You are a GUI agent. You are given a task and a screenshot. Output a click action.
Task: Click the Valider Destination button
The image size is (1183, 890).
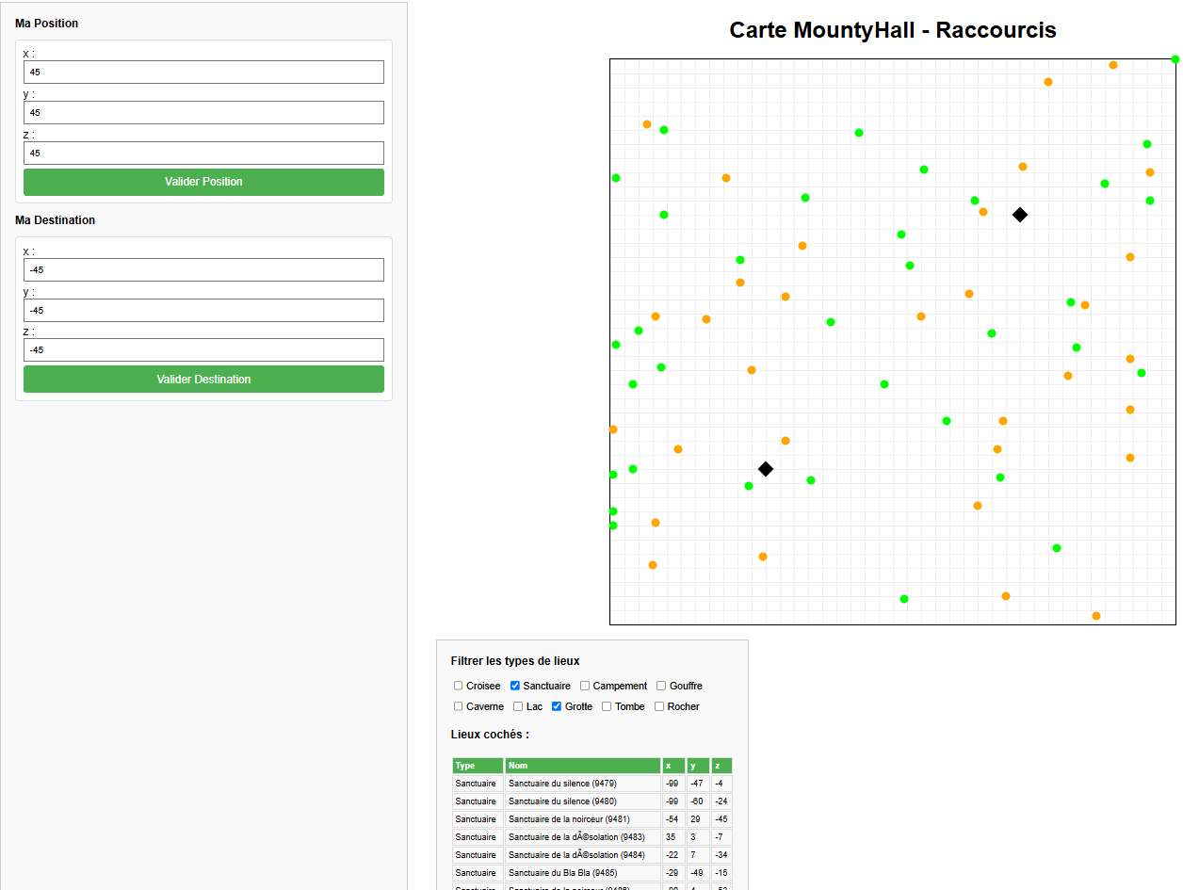(203, 380)
